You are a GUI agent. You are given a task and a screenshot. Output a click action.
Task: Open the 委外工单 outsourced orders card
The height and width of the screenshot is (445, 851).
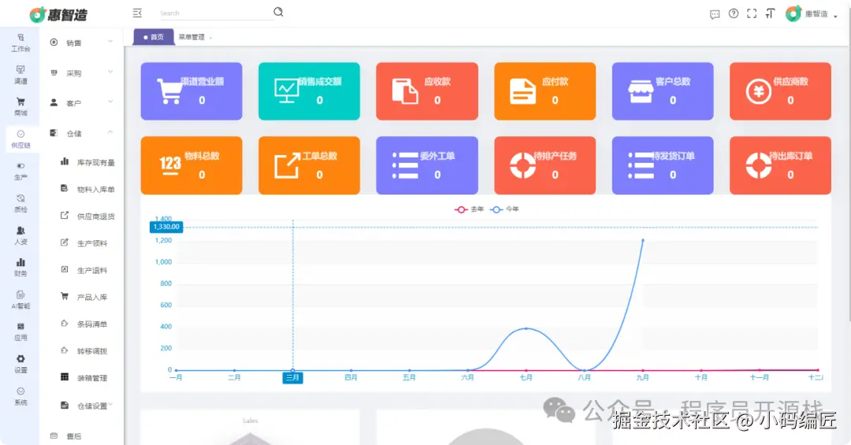[427, 165]
